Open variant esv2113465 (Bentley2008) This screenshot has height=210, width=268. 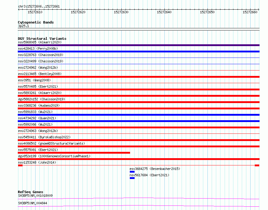[40, 74]
